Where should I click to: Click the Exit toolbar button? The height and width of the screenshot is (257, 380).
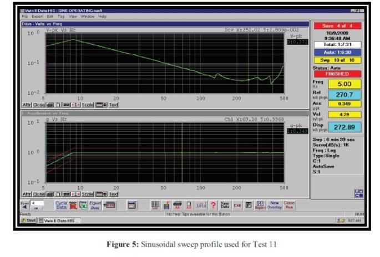pos(237,205)
